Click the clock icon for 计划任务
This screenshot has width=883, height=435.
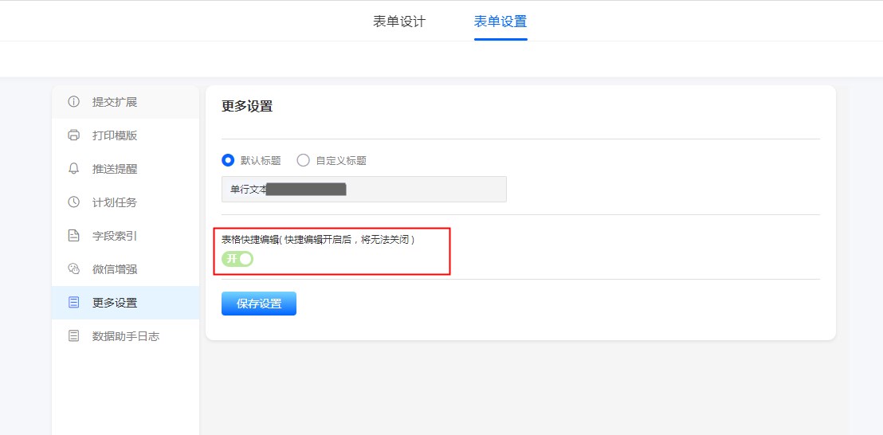pyautogui.click(x=74, y=202)
